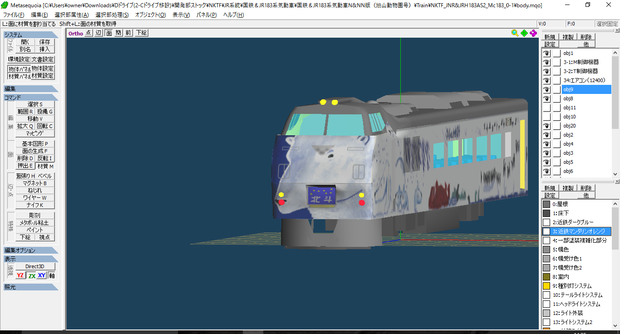Show obj11 by clicking its visibility box
This screenshot has height=334, width=620.
coord(547,108)
